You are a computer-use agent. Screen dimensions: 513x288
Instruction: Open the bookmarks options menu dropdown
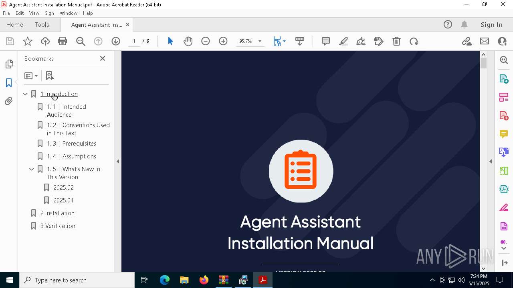click(x=31, y=76)
